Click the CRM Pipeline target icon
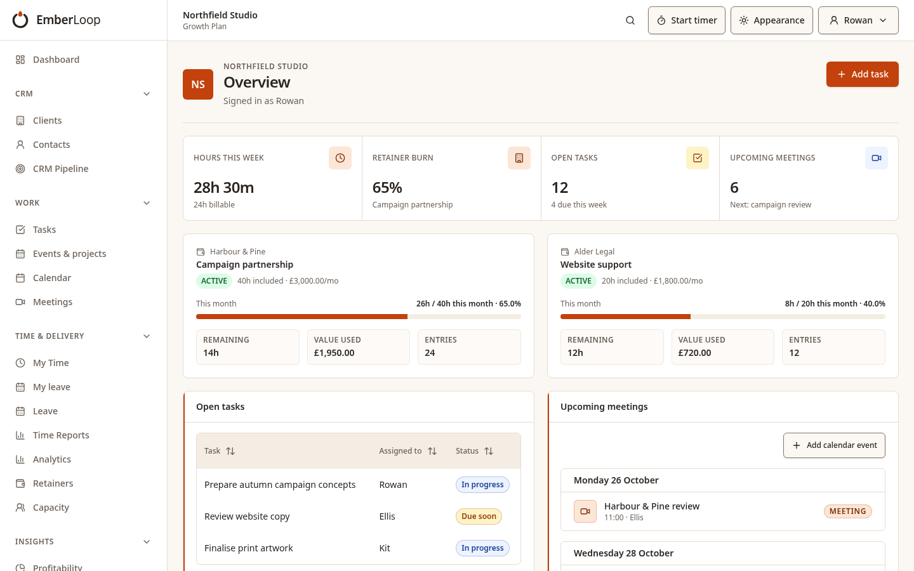Screen dimensions: 914x571 tap(20, 169)
